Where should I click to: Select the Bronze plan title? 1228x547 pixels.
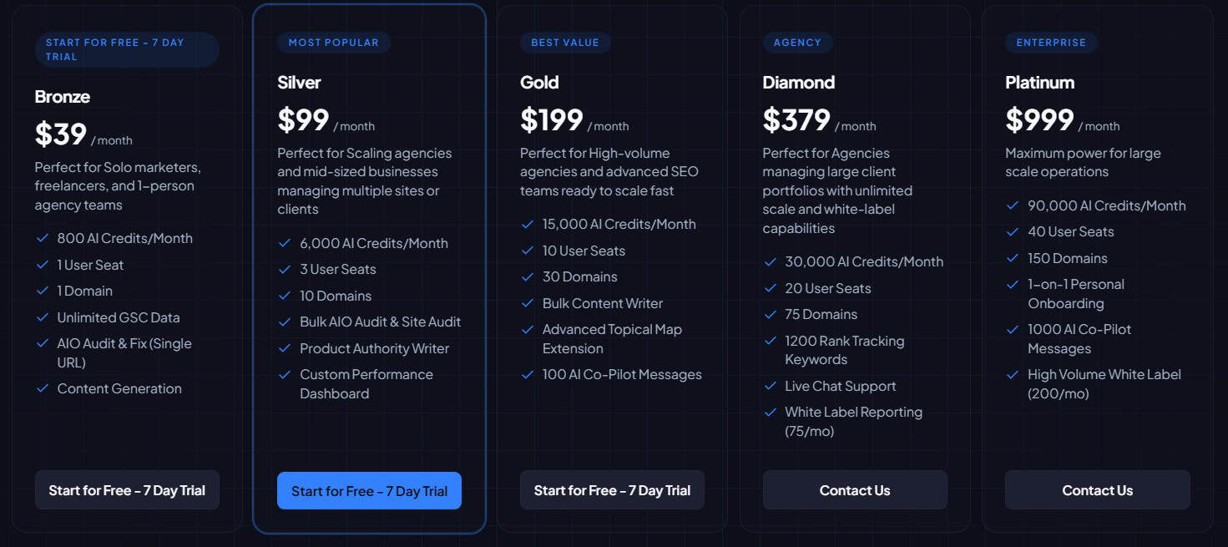click(x=63, y=96)
